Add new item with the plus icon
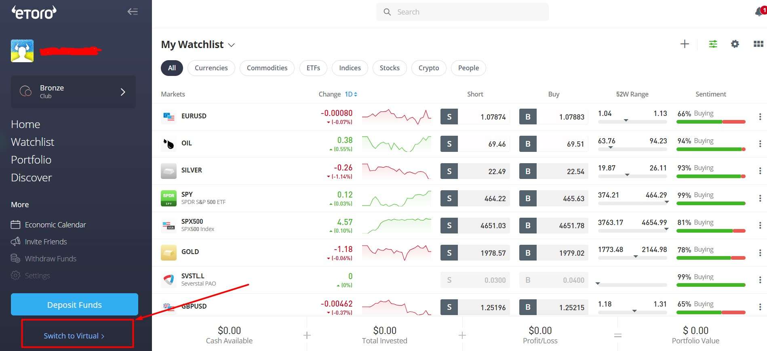The image size is (767, 351). pyautogui.click(x=685, y=44)
